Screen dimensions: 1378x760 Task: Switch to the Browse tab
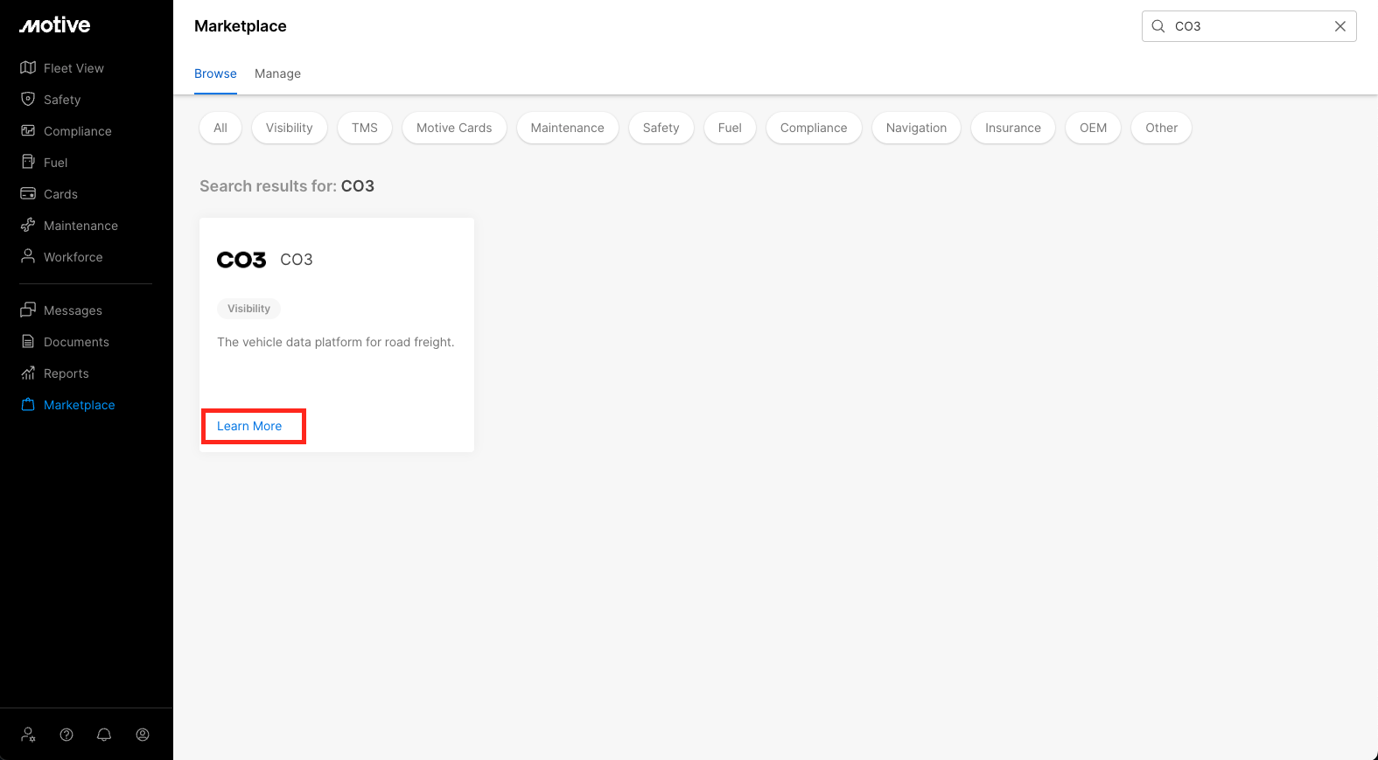tap(215, 73)
